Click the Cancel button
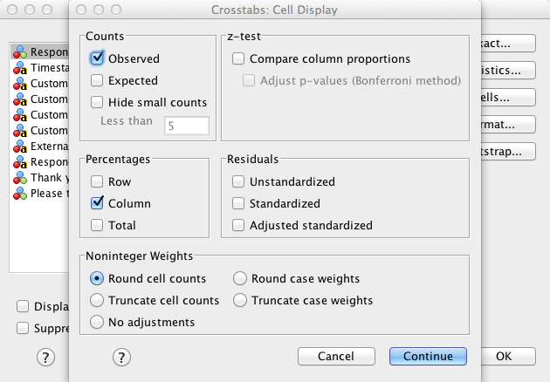 point(336,357)
